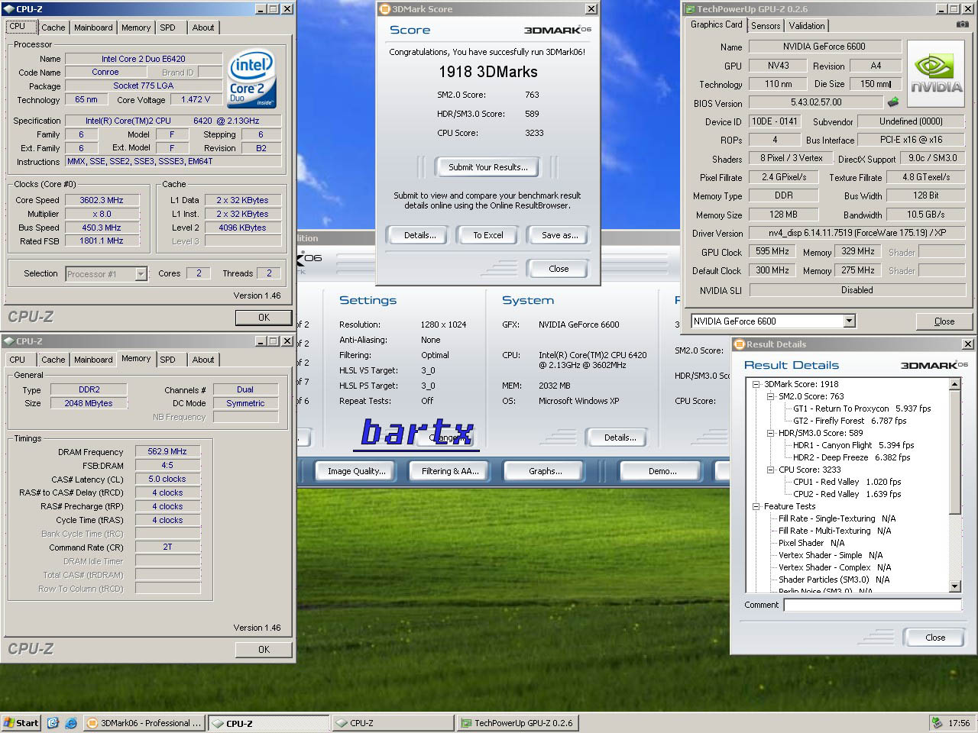Click the Core Speed value 3602.3 MHz
Image resolution: width=978 pixels, height=733 pixels.
101,200
